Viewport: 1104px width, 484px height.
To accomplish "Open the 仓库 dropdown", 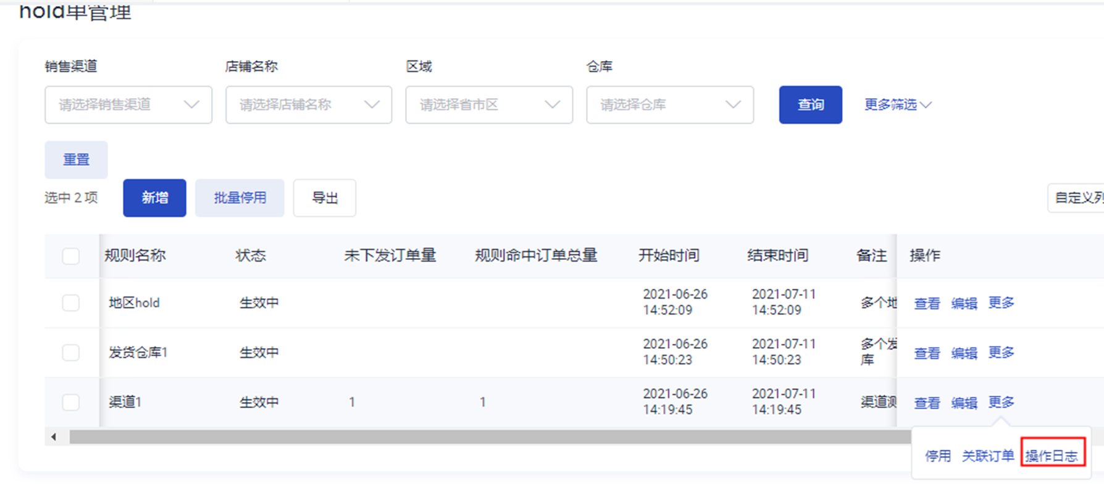I will [x=670, y=105].
